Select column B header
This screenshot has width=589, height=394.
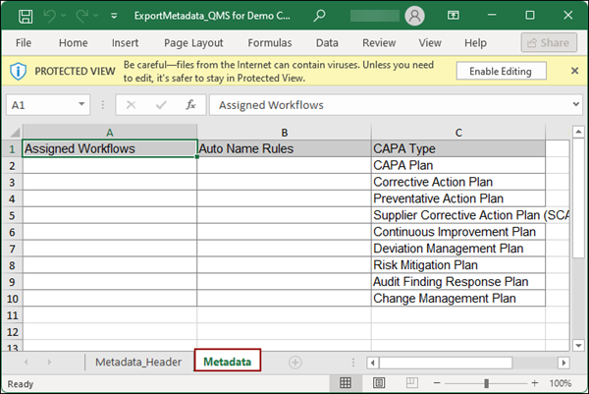284,132
